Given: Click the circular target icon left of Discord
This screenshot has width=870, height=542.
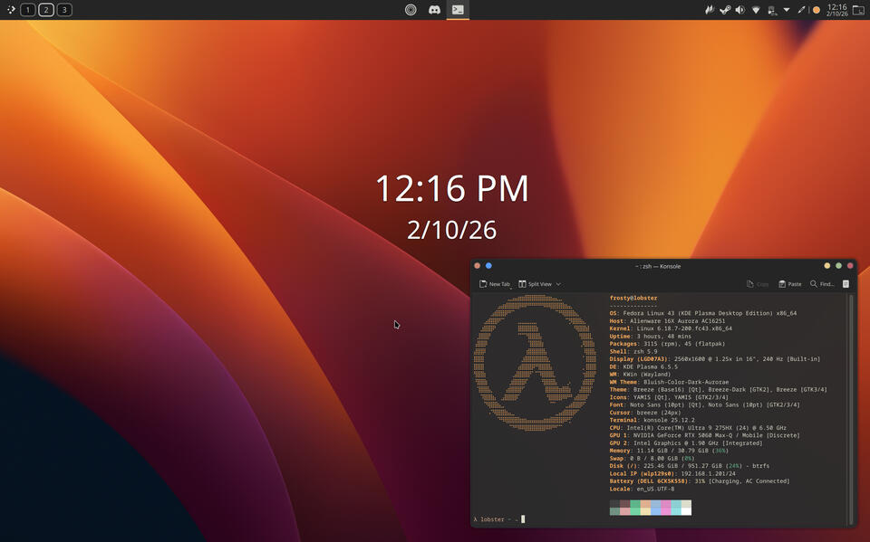Looking at the screenshot, I should pyautogui.click(x=411, y=10).
